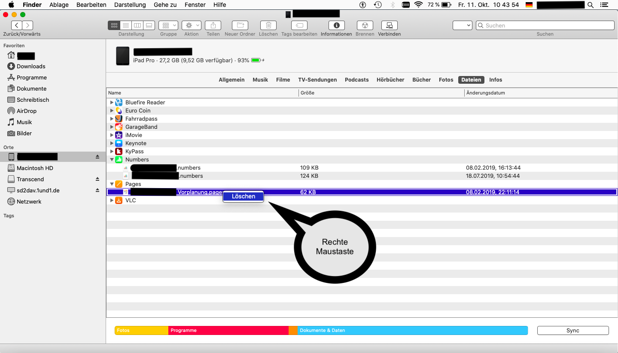Expand the VLC row
Viewport: 618px width, 353px height.
(x=112, y=200)
